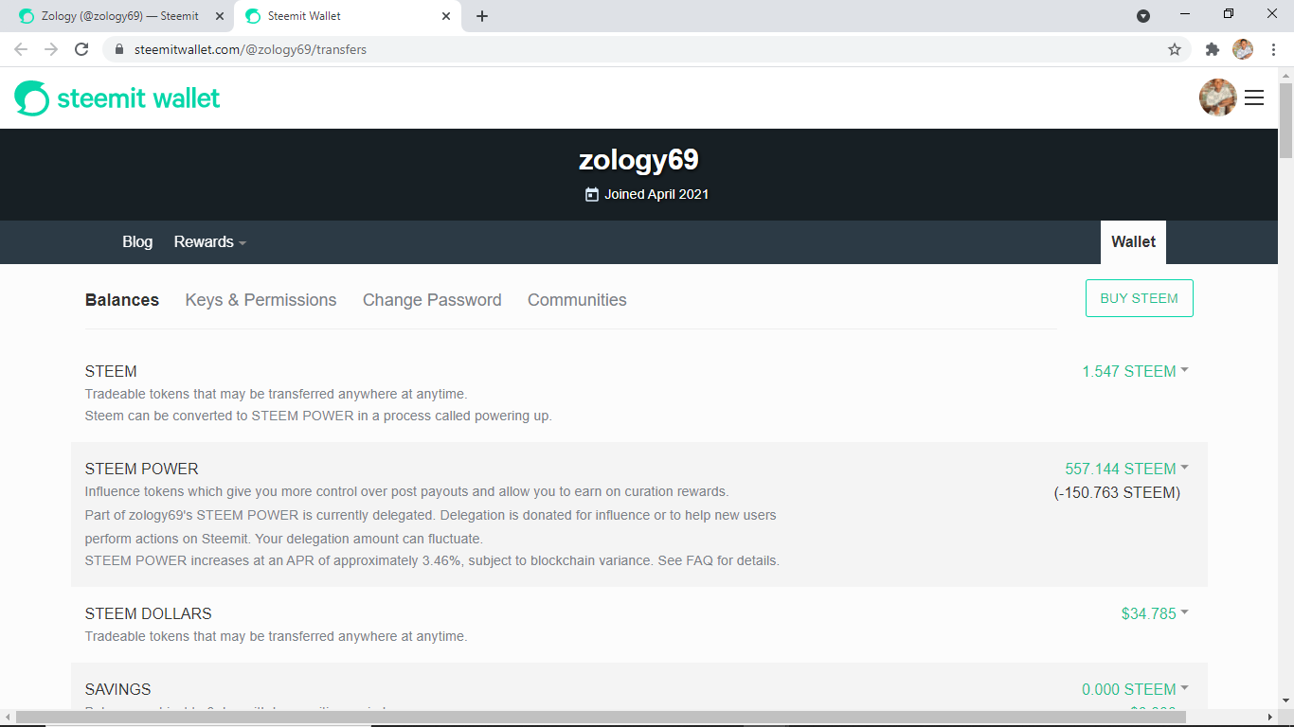Click the scroll-up arrow of scrollbar
The width and height of the screenshot is (1294, 727).
(1285, 75)
